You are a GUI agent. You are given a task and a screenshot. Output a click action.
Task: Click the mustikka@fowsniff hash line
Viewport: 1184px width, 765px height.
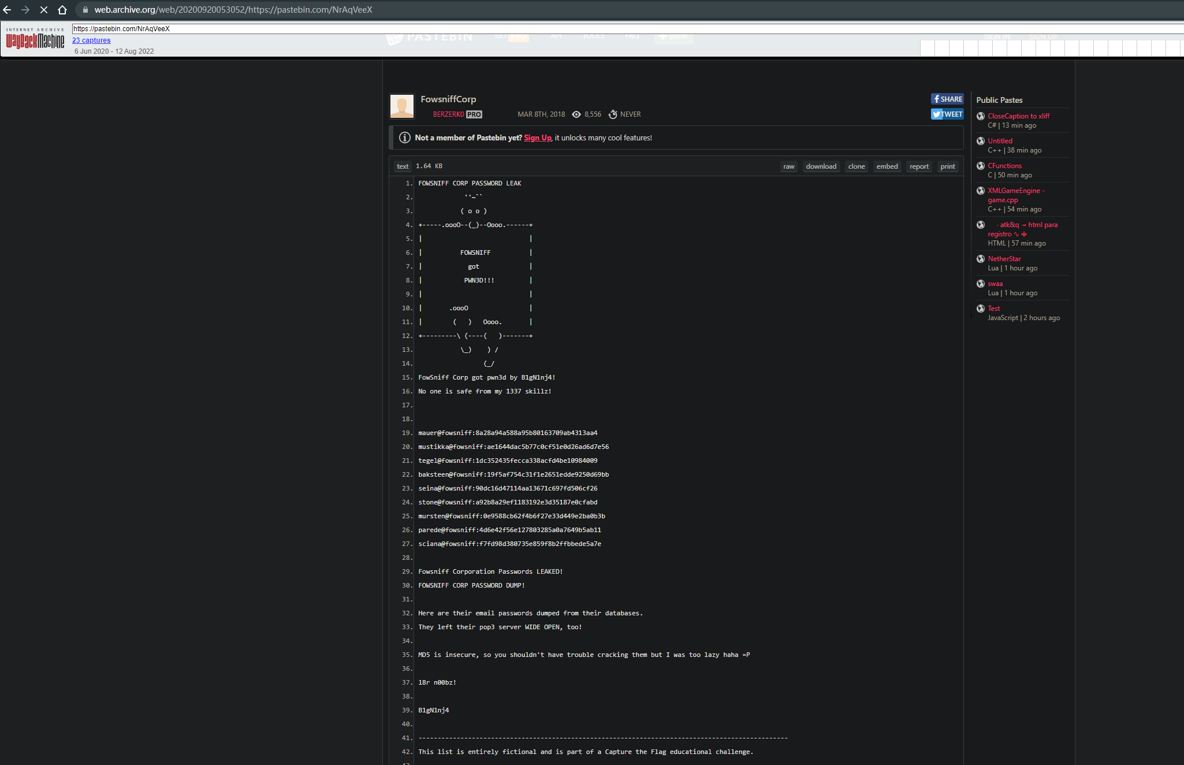(x=513, y=447)
